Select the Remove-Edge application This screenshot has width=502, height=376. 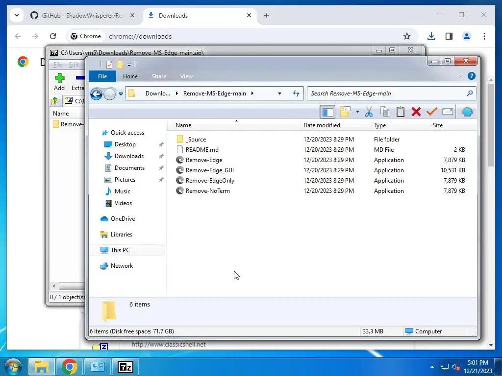[203, 160]
